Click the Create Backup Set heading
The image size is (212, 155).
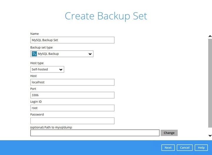pos(106,16)
